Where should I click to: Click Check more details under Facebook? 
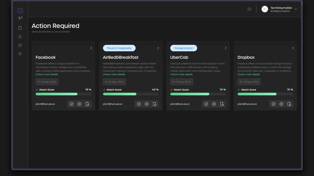pyautogui.click(x=47, y=74)
